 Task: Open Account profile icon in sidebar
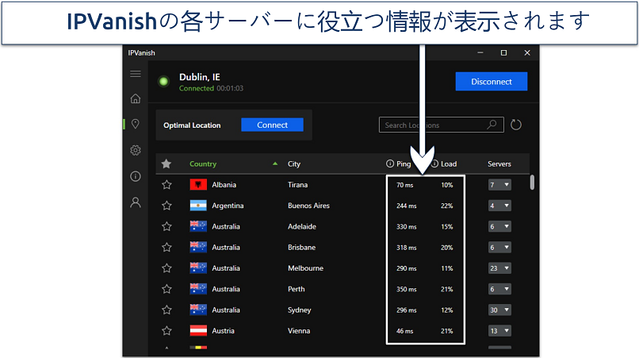coord(136,202)
